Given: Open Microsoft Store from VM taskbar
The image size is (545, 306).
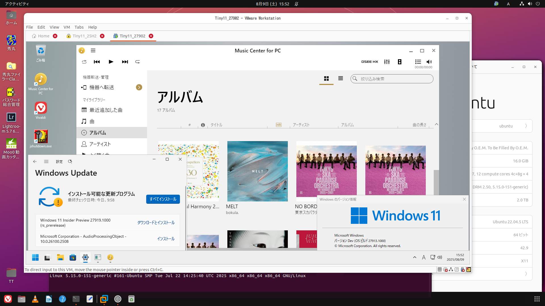Looking at the screenshot, I should point(73,257).
